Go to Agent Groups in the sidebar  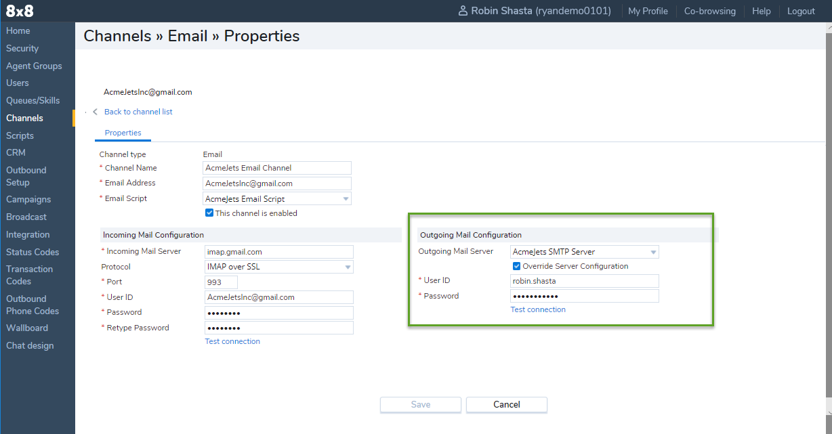pos(34,66)
